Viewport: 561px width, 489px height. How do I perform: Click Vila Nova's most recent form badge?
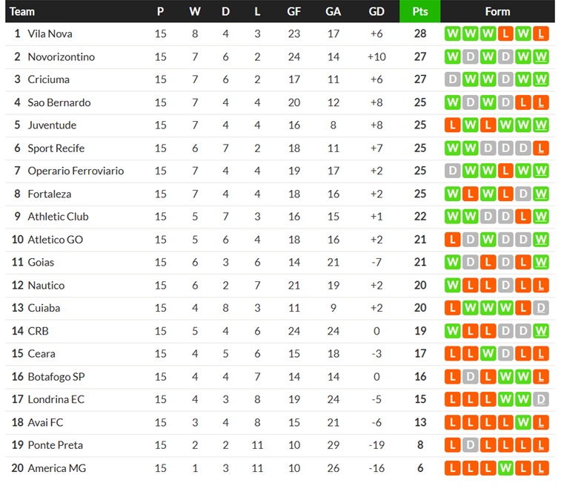(x=540, y=33)
